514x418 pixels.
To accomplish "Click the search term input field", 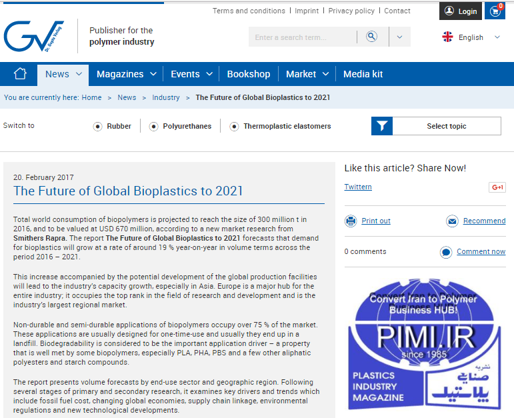I will (x=302, y=37).
